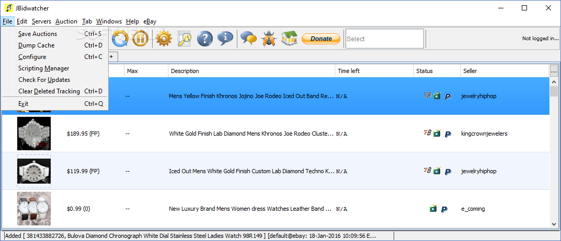Image resolution: width=561 pixels, height=241 pixels.
Task: Click the yellow Donate button
Action: pos(321,39)
